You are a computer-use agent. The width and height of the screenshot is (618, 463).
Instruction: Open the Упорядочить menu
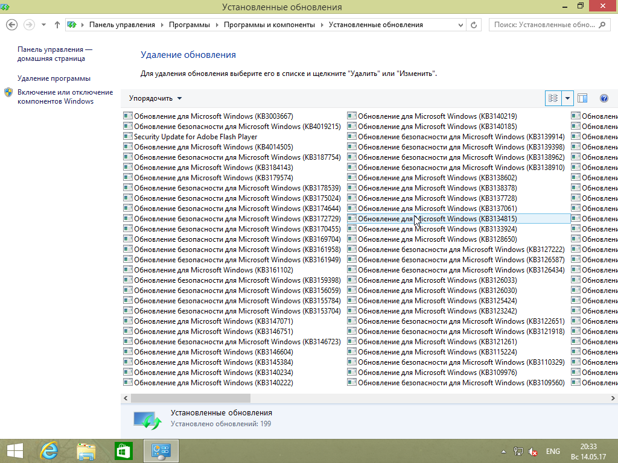[x=155, y=98]
